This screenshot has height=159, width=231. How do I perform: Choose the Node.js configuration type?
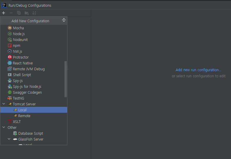34,34
